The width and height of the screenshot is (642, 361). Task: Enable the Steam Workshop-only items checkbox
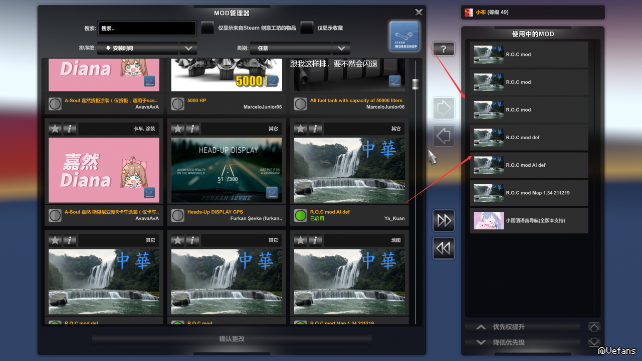207,29
